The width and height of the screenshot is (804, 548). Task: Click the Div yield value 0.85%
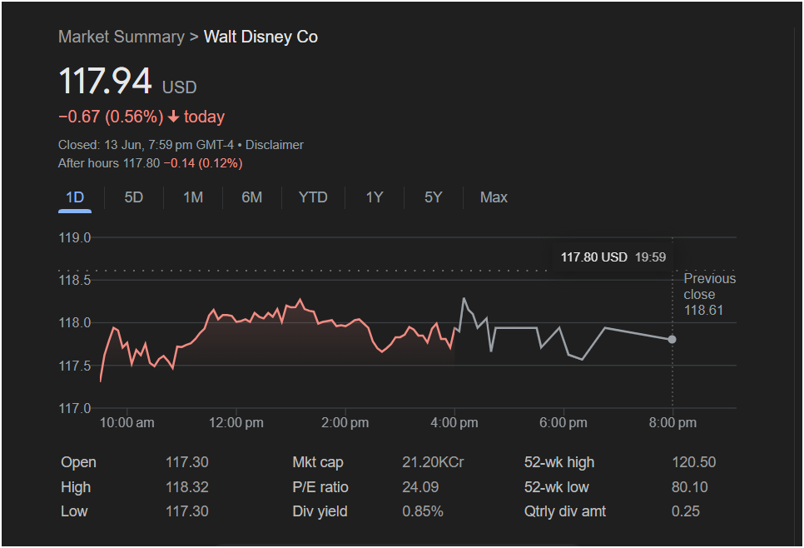point(423,511)
